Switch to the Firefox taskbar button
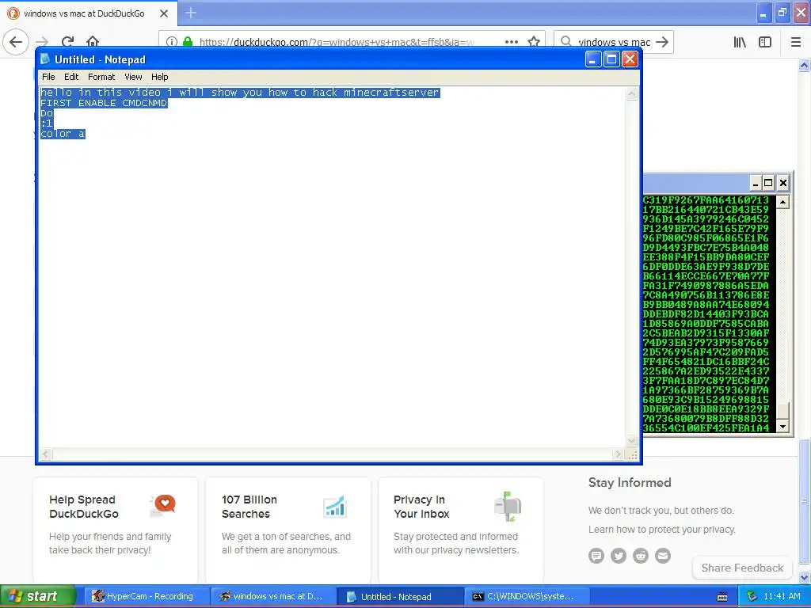 tap(273, 596)
